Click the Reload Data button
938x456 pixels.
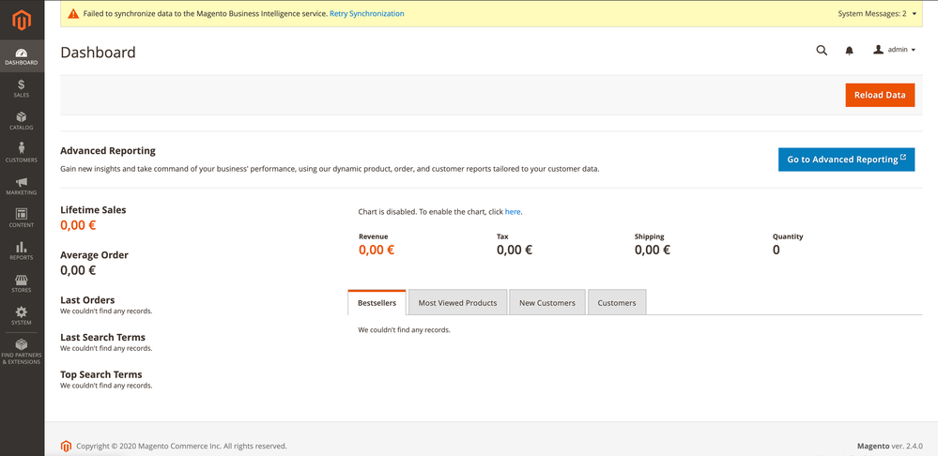(x=880, y=95)
